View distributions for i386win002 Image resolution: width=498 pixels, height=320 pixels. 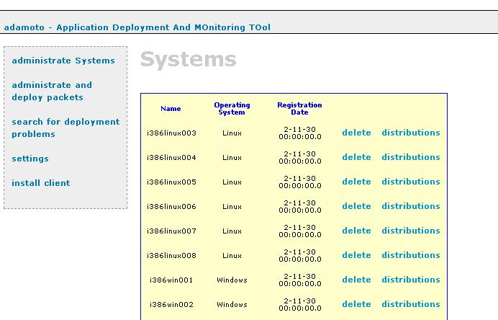point(410,304)
